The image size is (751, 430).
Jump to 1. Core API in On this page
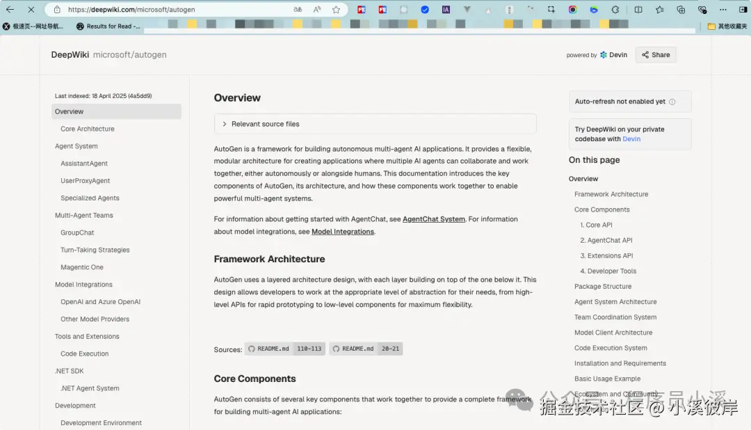click(596, 225)
